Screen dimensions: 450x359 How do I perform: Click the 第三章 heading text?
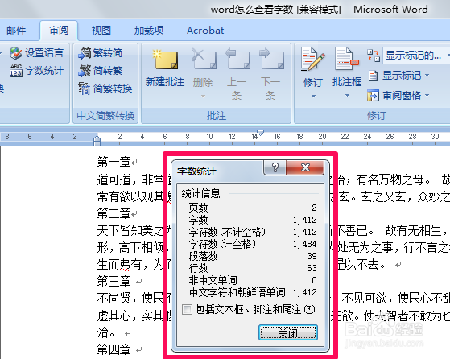(114, 281)
